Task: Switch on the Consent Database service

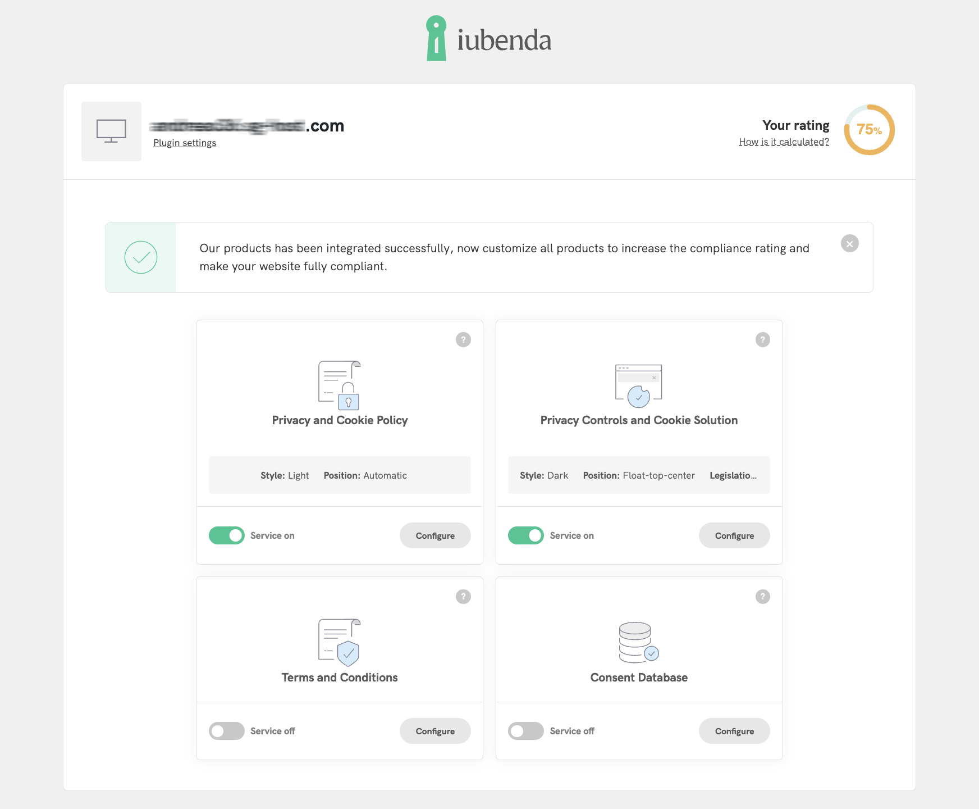Action: pyautogui.click(x=526, y=731)
